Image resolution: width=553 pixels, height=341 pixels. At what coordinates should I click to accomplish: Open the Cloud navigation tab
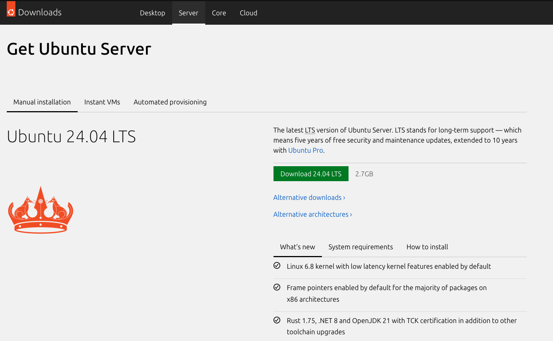pos(248,13)
